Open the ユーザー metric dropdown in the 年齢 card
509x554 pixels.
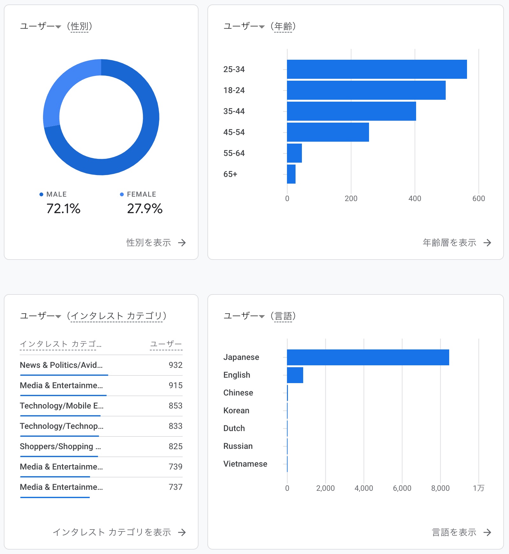[x=244, y=26]
